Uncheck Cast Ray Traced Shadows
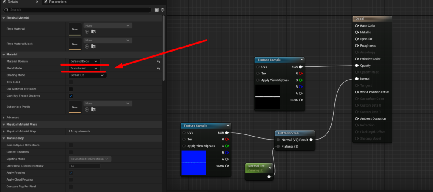433x192 pixels. (x=71, y=96)
